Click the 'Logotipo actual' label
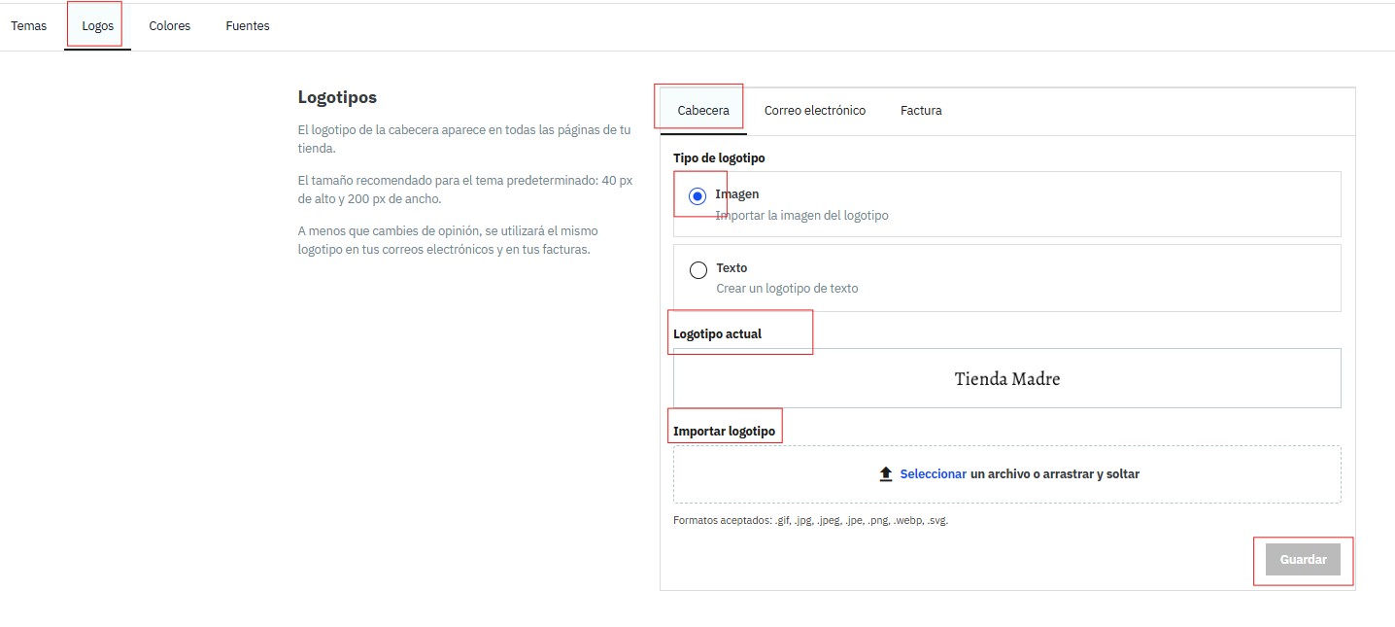The image size is (1395, 627). coord(717,334)
